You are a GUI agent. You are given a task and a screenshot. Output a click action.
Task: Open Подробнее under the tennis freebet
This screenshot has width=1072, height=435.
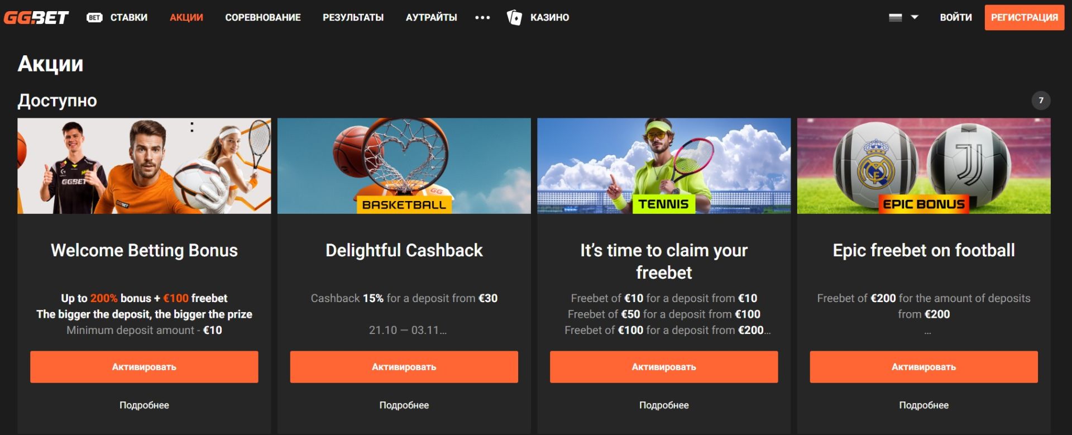[664, 405]
